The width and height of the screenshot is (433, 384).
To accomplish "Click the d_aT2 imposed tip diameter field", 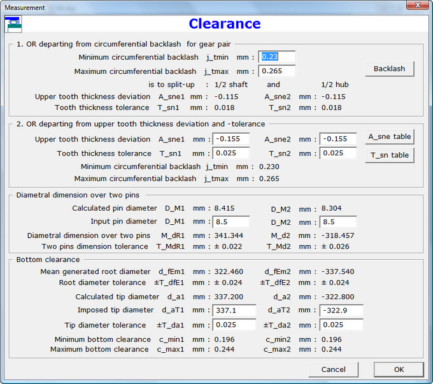I will tap(341, 311).
